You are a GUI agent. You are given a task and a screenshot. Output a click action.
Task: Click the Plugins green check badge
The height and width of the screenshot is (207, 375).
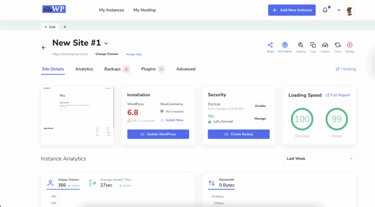(x=161, y=69)
